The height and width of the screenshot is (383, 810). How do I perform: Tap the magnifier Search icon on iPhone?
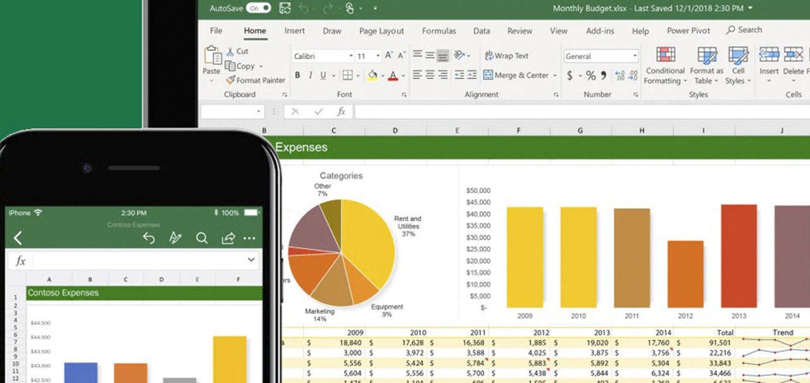(202, 238)
